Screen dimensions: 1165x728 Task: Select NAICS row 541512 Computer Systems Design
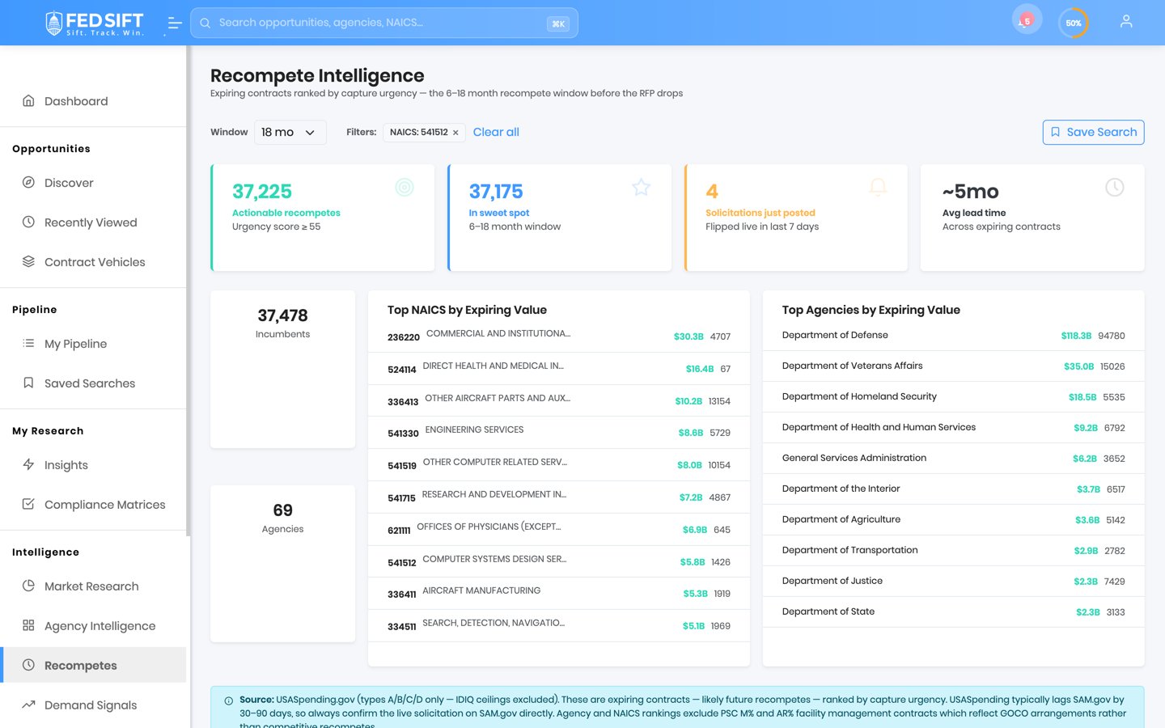[x=559, y=561]
